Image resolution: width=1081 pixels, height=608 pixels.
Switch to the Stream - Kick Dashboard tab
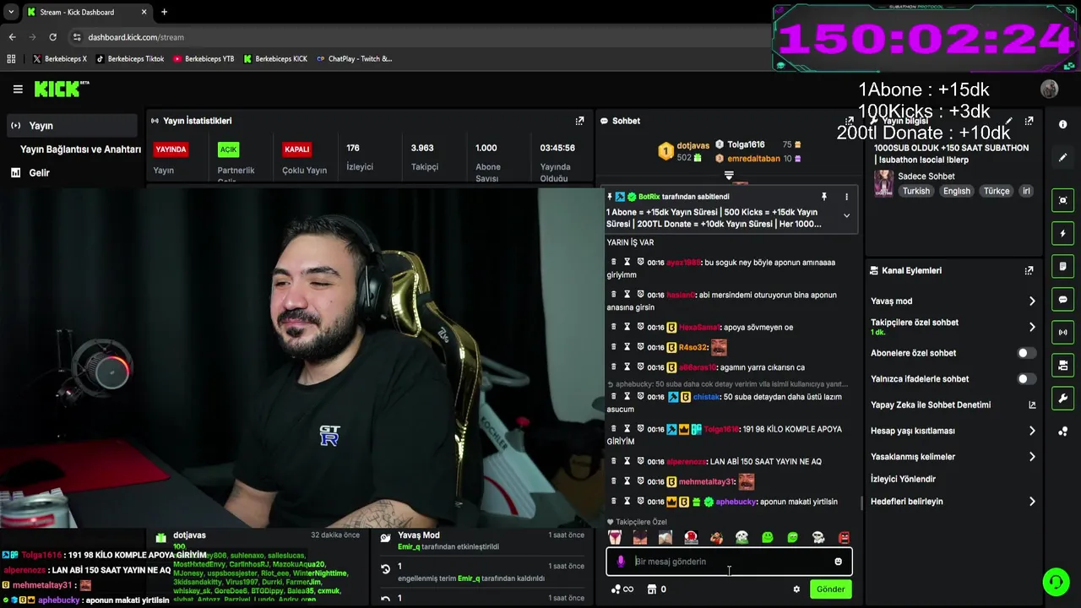[86, 12]
